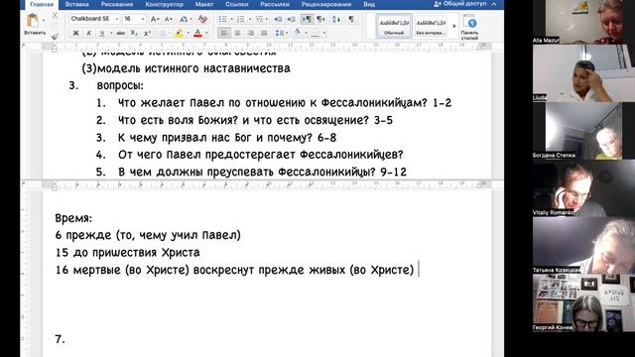Click the multilevel list icon
635x357 pixels.
tap(259, 19)
